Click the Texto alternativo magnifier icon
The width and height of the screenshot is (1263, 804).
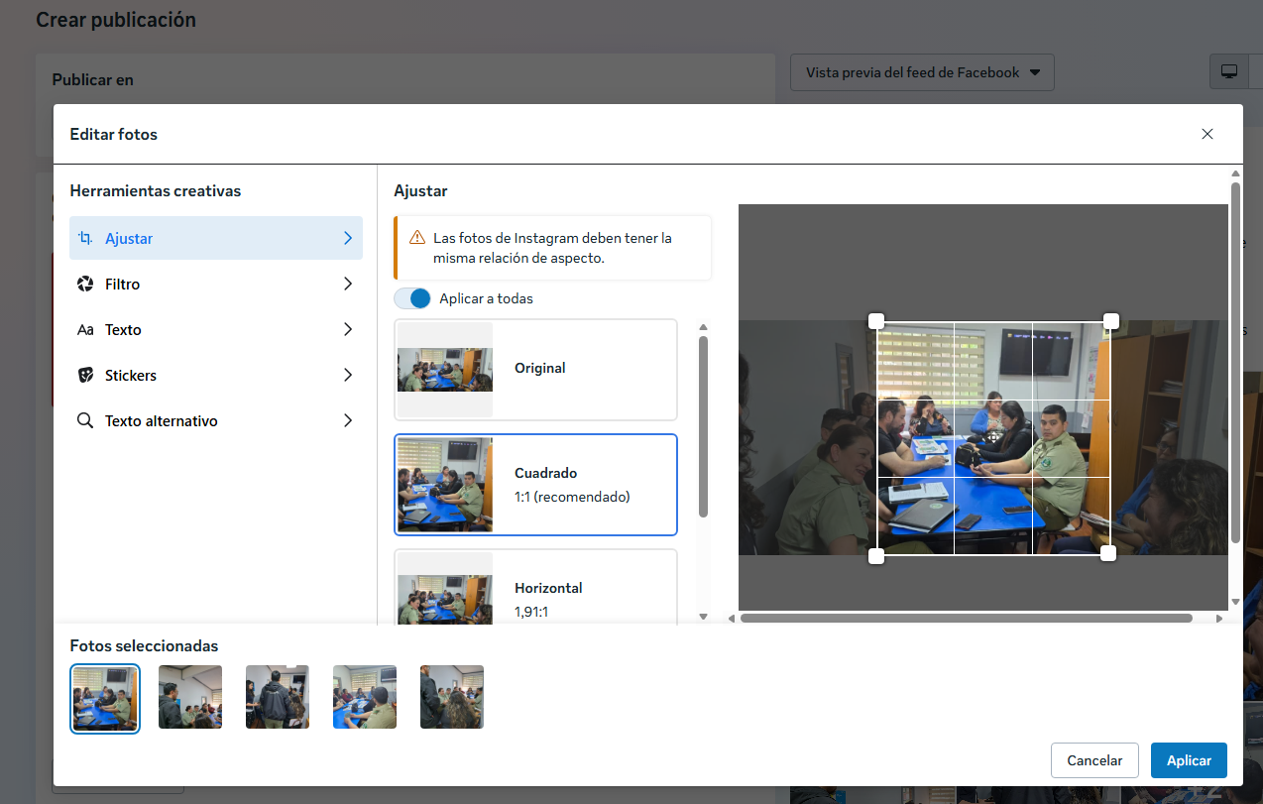85,421
